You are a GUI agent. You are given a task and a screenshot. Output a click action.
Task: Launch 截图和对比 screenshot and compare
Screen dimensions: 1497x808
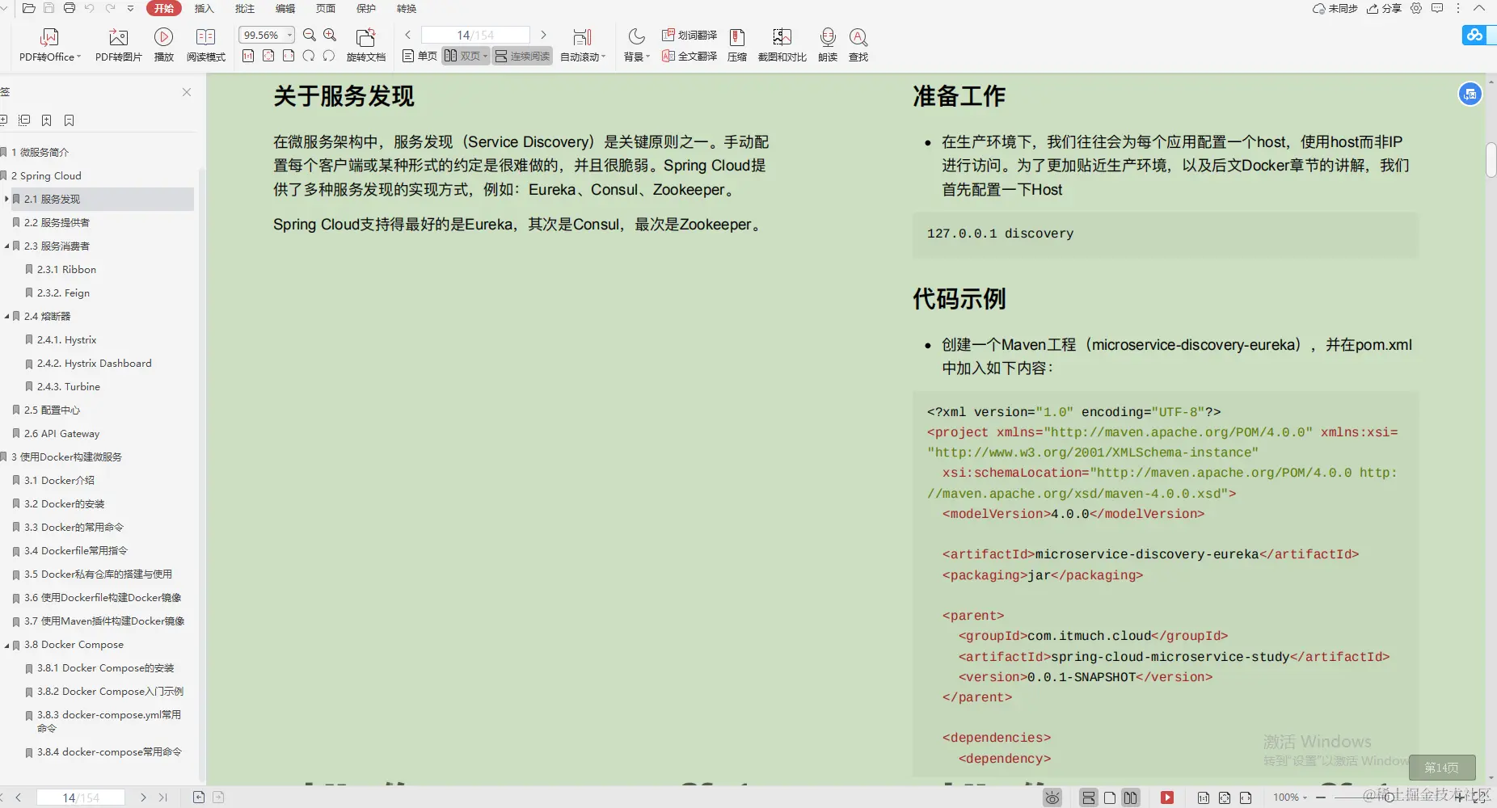(781, 44)
